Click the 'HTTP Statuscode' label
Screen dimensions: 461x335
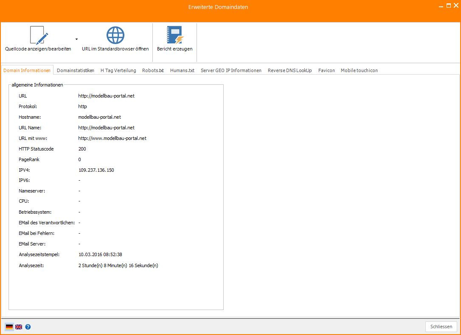(x=36, y=149)
